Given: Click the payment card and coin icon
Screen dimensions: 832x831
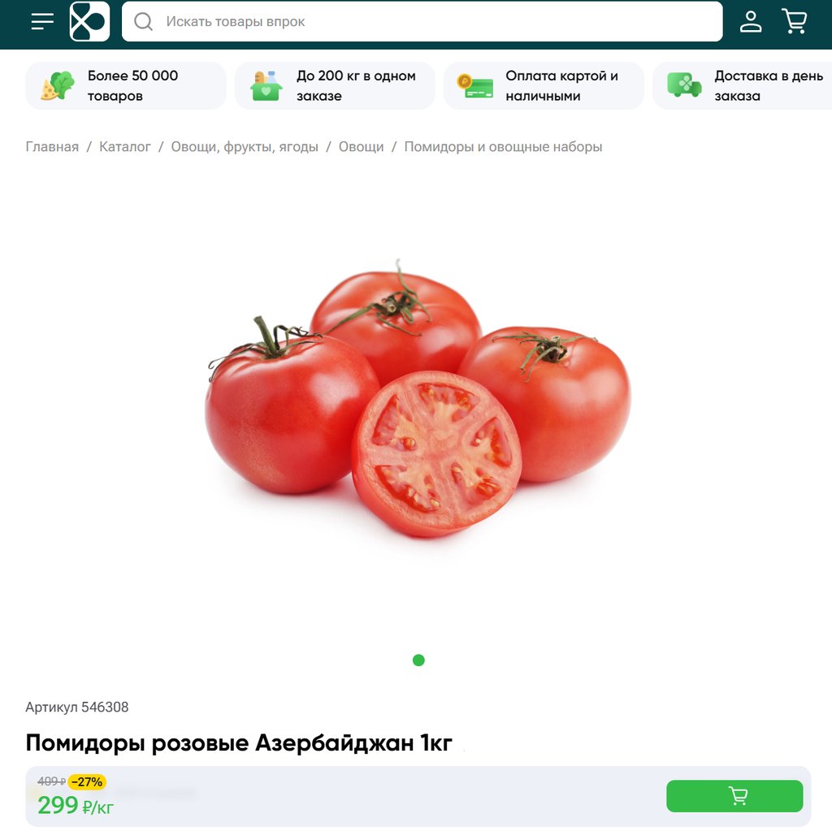Looking at the screenshot, I should (x=474, y=85).
